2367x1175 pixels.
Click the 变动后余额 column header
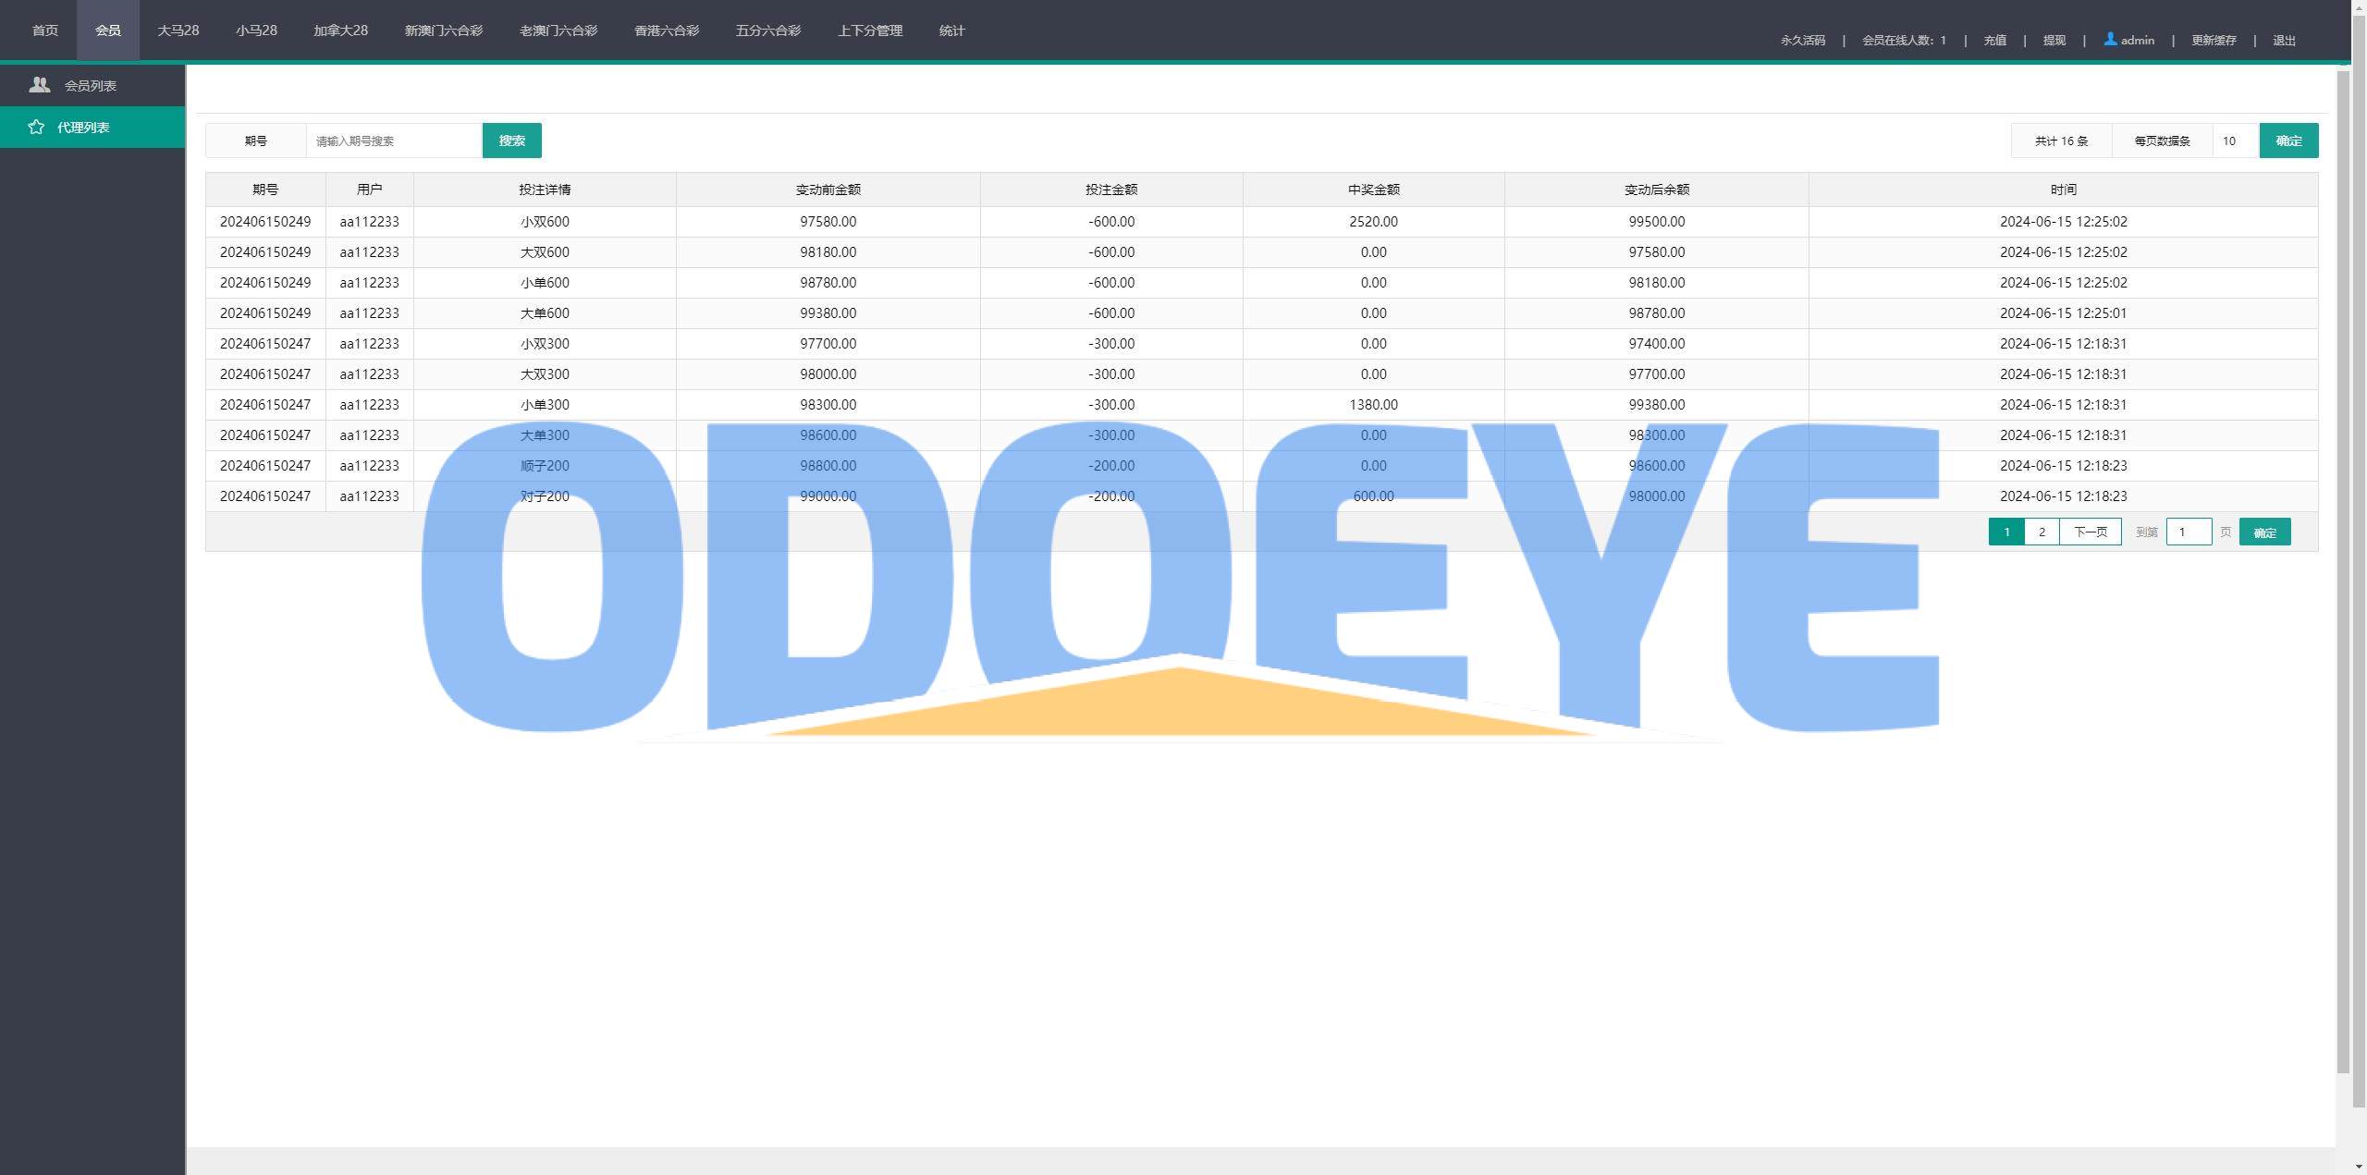pyautogui.click(x=1656, y=190)
